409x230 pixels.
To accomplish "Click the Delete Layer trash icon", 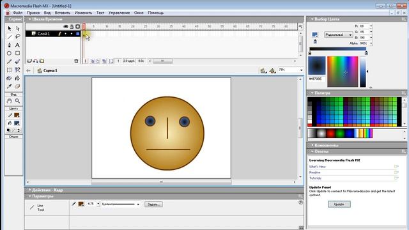I will (76, 61).
